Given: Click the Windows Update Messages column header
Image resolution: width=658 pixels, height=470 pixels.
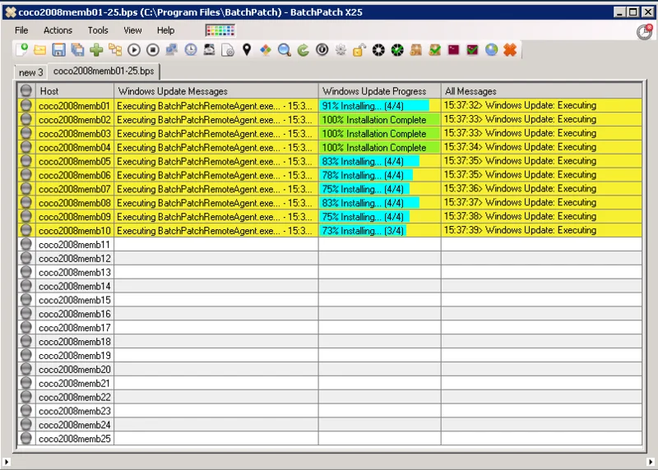Looking at the screenshot, I should click(216, 91).
